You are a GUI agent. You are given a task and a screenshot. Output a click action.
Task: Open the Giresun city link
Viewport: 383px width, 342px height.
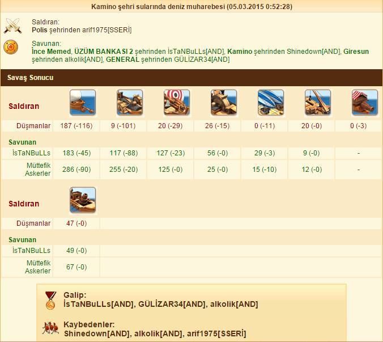356,52
